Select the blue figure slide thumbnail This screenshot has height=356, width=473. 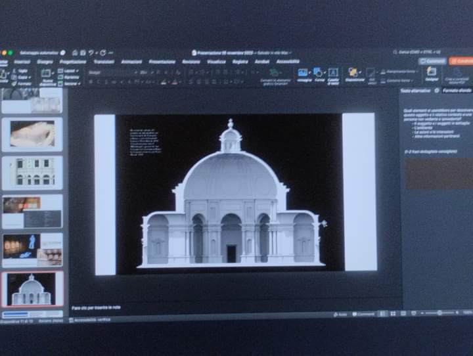coord(32,250)
